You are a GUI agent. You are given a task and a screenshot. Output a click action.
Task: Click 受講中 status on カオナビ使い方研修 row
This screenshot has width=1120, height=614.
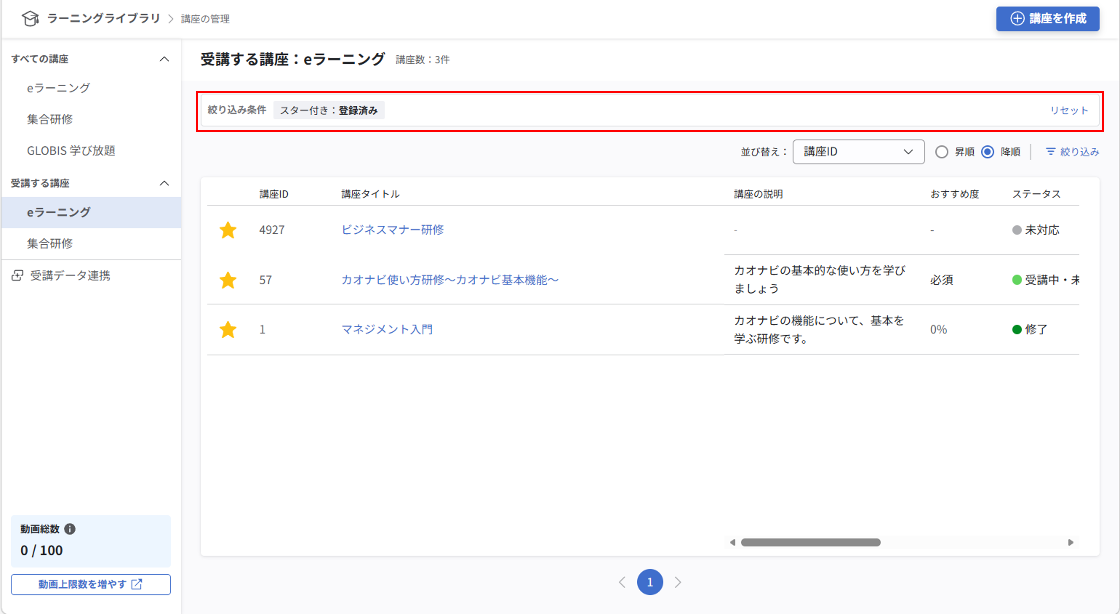tap(1046, 280)
